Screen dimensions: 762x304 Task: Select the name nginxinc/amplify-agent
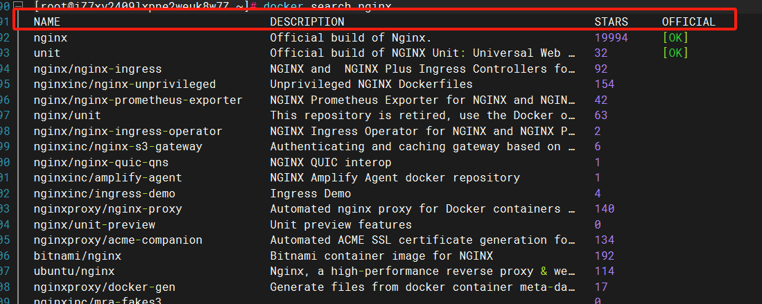click(x=108, y=178)
